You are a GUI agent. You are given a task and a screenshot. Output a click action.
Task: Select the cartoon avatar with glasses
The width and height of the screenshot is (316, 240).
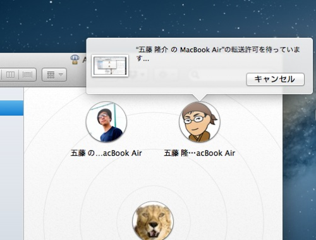(x=200, y=122)
